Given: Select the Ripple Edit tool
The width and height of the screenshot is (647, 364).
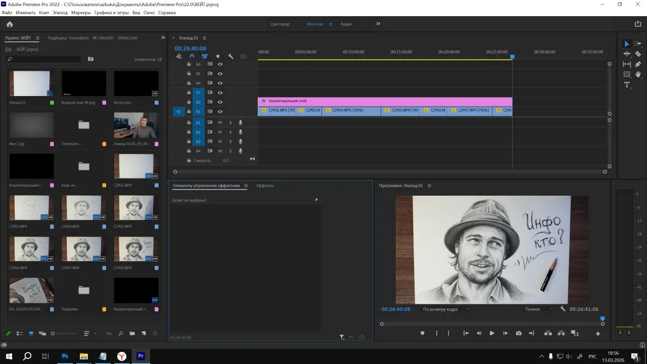Looking at the screenshot, I should tap(627, 54).
